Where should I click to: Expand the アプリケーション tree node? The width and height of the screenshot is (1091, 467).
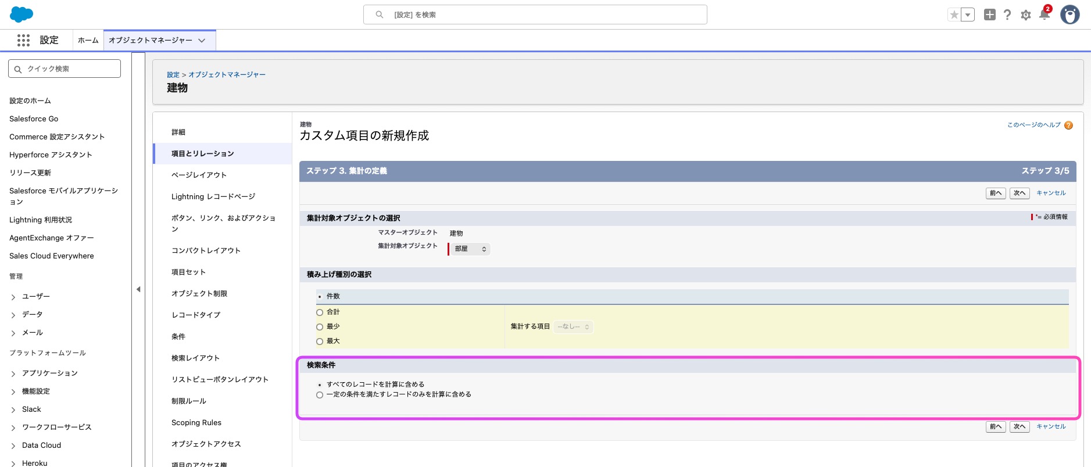coord(13,373)
